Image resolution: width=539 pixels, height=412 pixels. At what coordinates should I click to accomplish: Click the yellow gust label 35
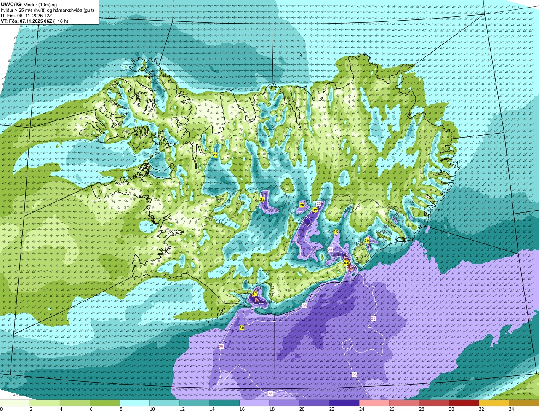click(x=315, y=209)
